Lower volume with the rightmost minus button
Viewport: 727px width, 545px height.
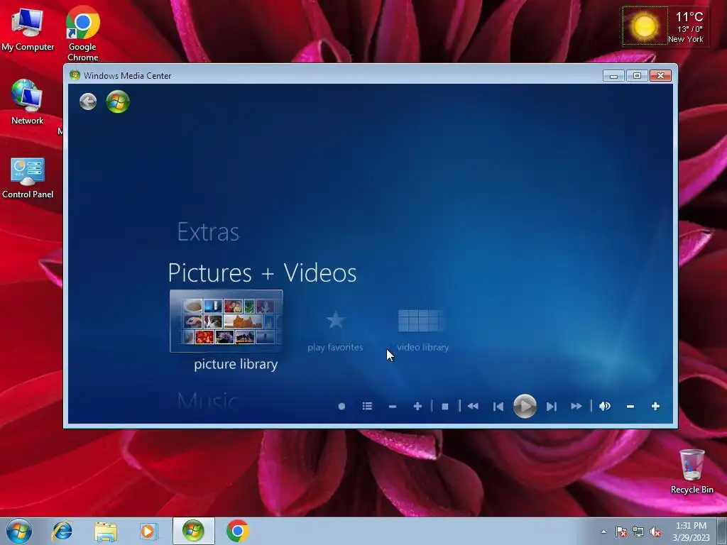[630, 407]
